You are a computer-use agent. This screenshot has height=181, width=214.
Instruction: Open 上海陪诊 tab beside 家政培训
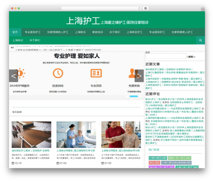point(80,32)
